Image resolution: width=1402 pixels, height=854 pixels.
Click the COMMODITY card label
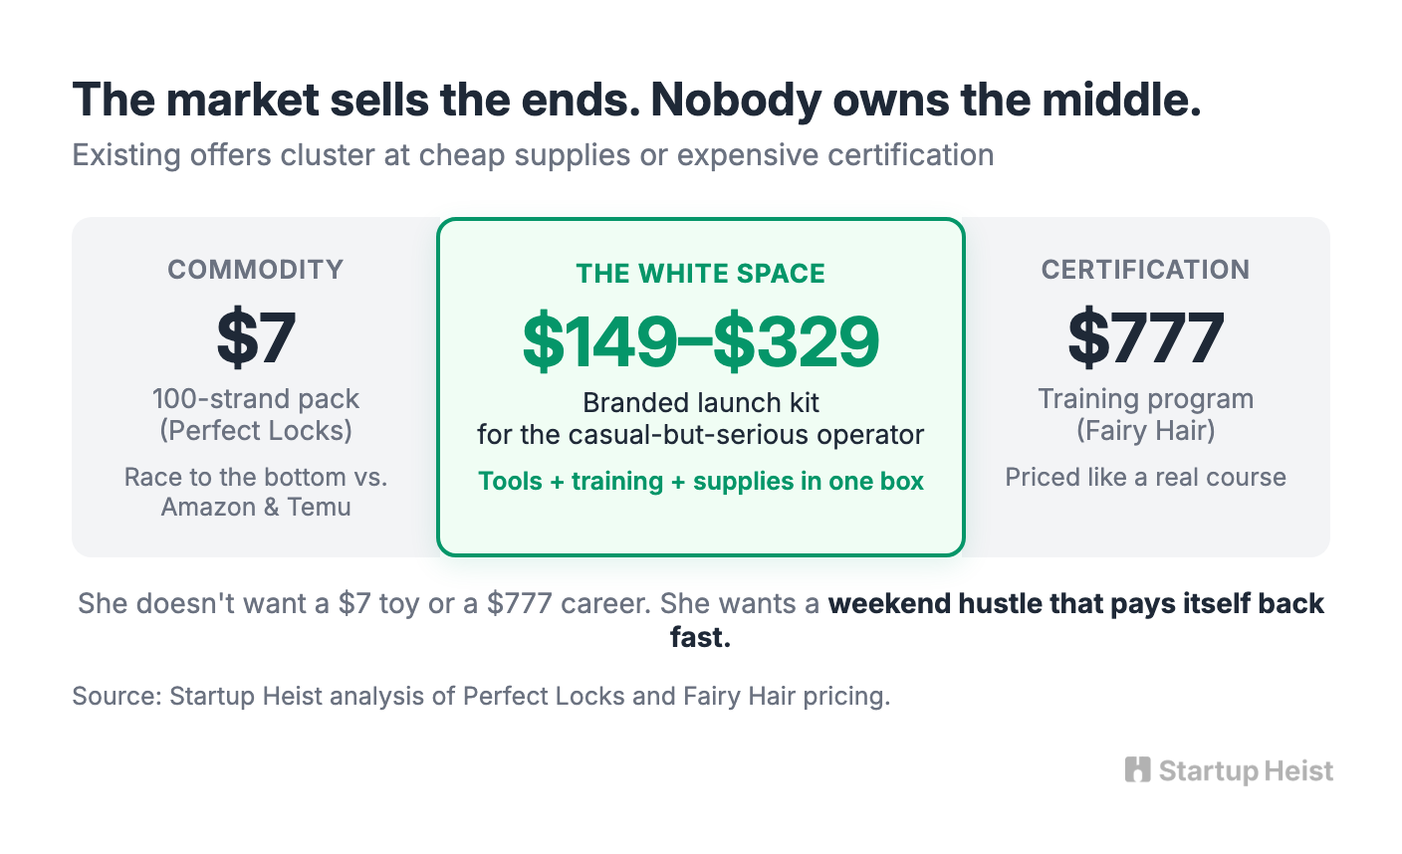[x=256, y=270]
